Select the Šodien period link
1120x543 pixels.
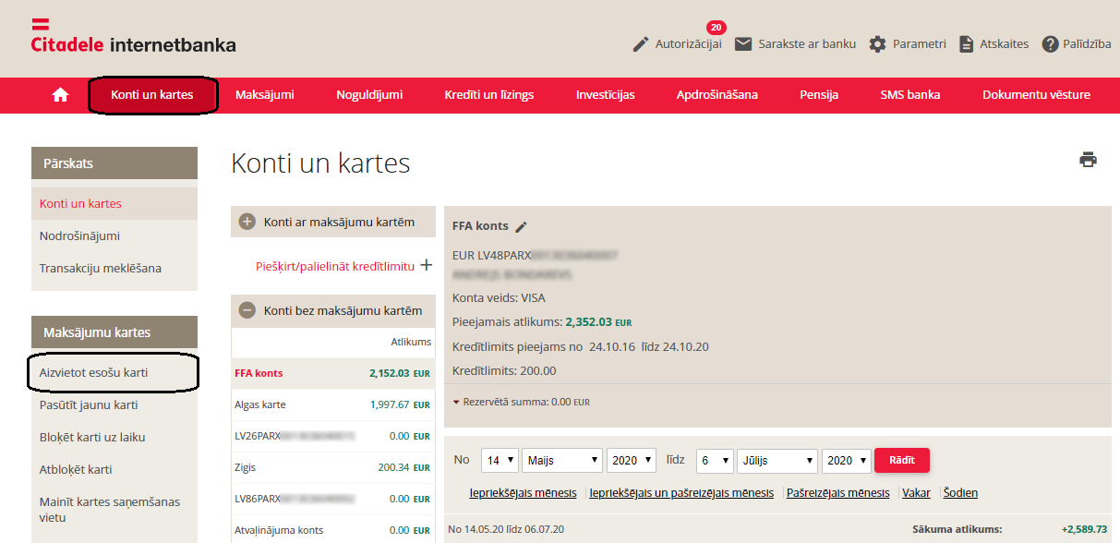pyautogui.click(x=960, y=493)
